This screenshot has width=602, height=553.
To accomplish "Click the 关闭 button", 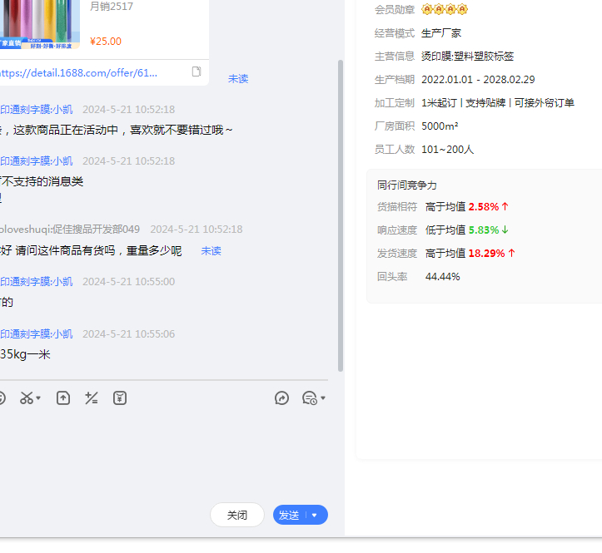I will click(237, 515).
